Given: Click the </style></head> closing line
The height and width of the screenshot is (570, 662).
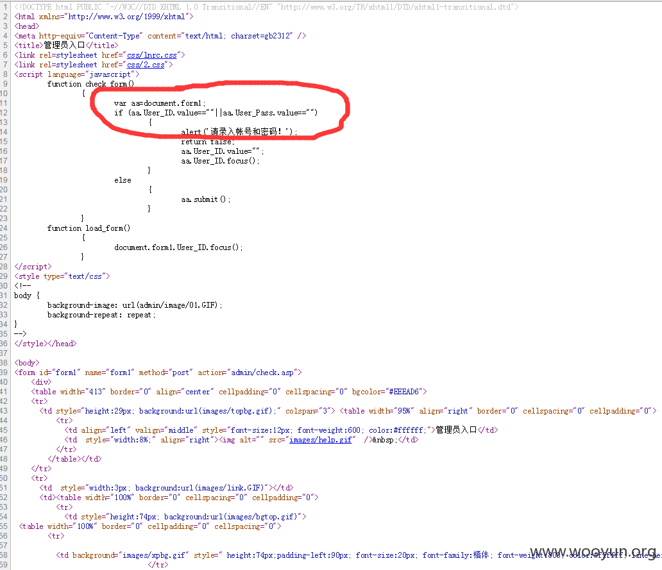Looking at the screenshot, I should pyautogui.click(x=46, y=344).
